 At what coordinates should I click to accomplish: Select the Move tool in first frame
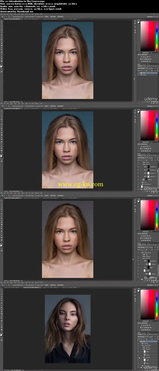point(2,21)
